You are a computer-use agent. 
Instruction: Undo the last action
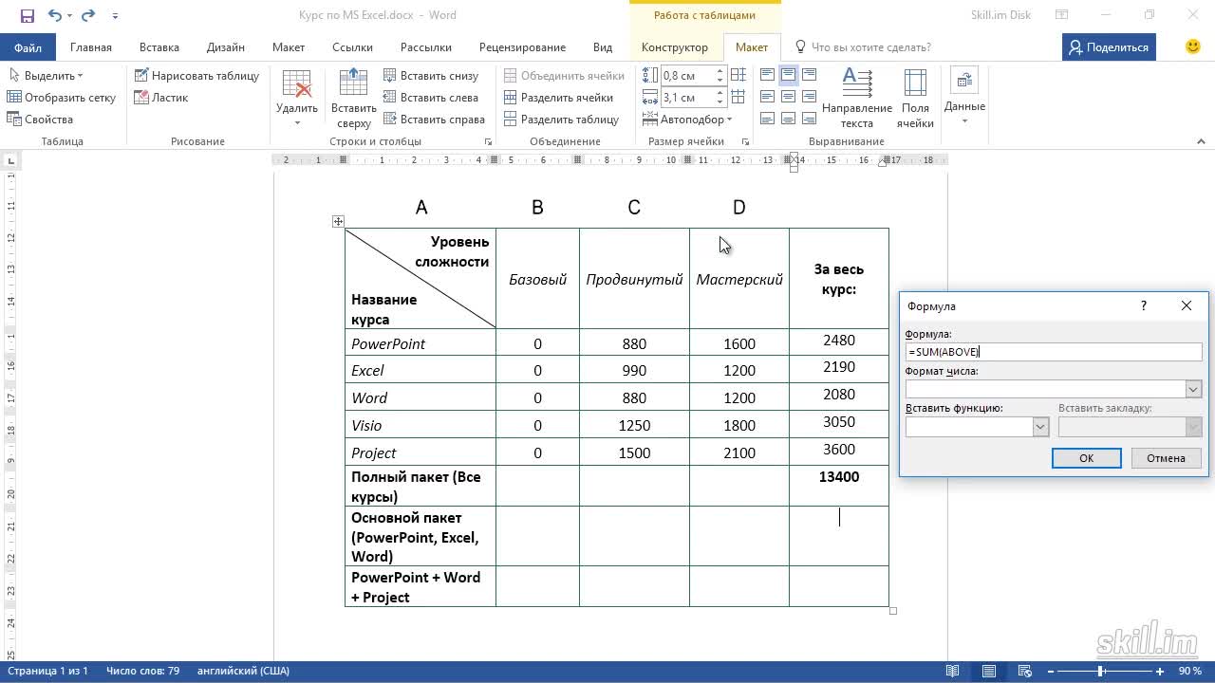pyautogui.click(x=54, y=15)
